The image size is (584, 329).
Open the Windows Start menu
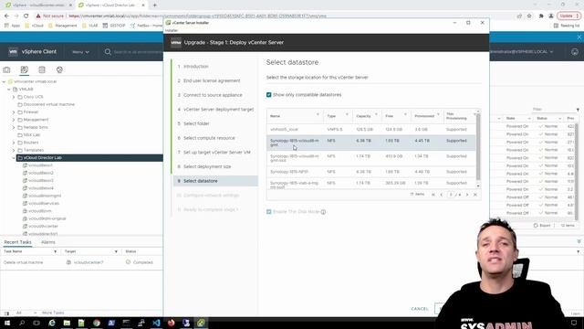click(x=7, y=323)
